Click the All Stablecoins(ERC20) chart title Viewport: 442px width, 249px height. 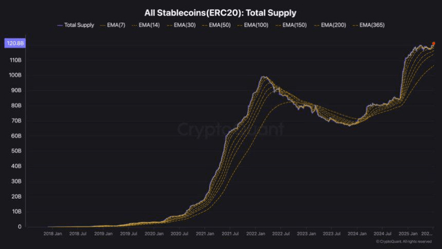pos(220,12)
